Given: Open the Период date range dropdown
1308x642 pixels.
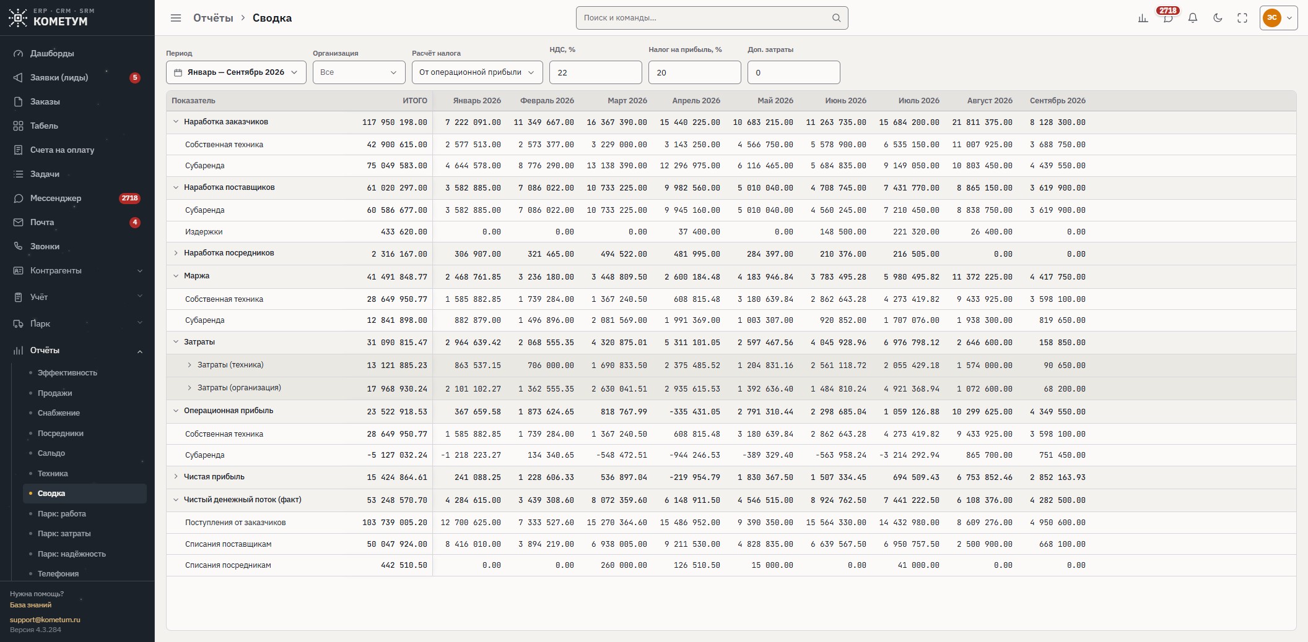Looking at the screenshot, I should tap(236, 72).
